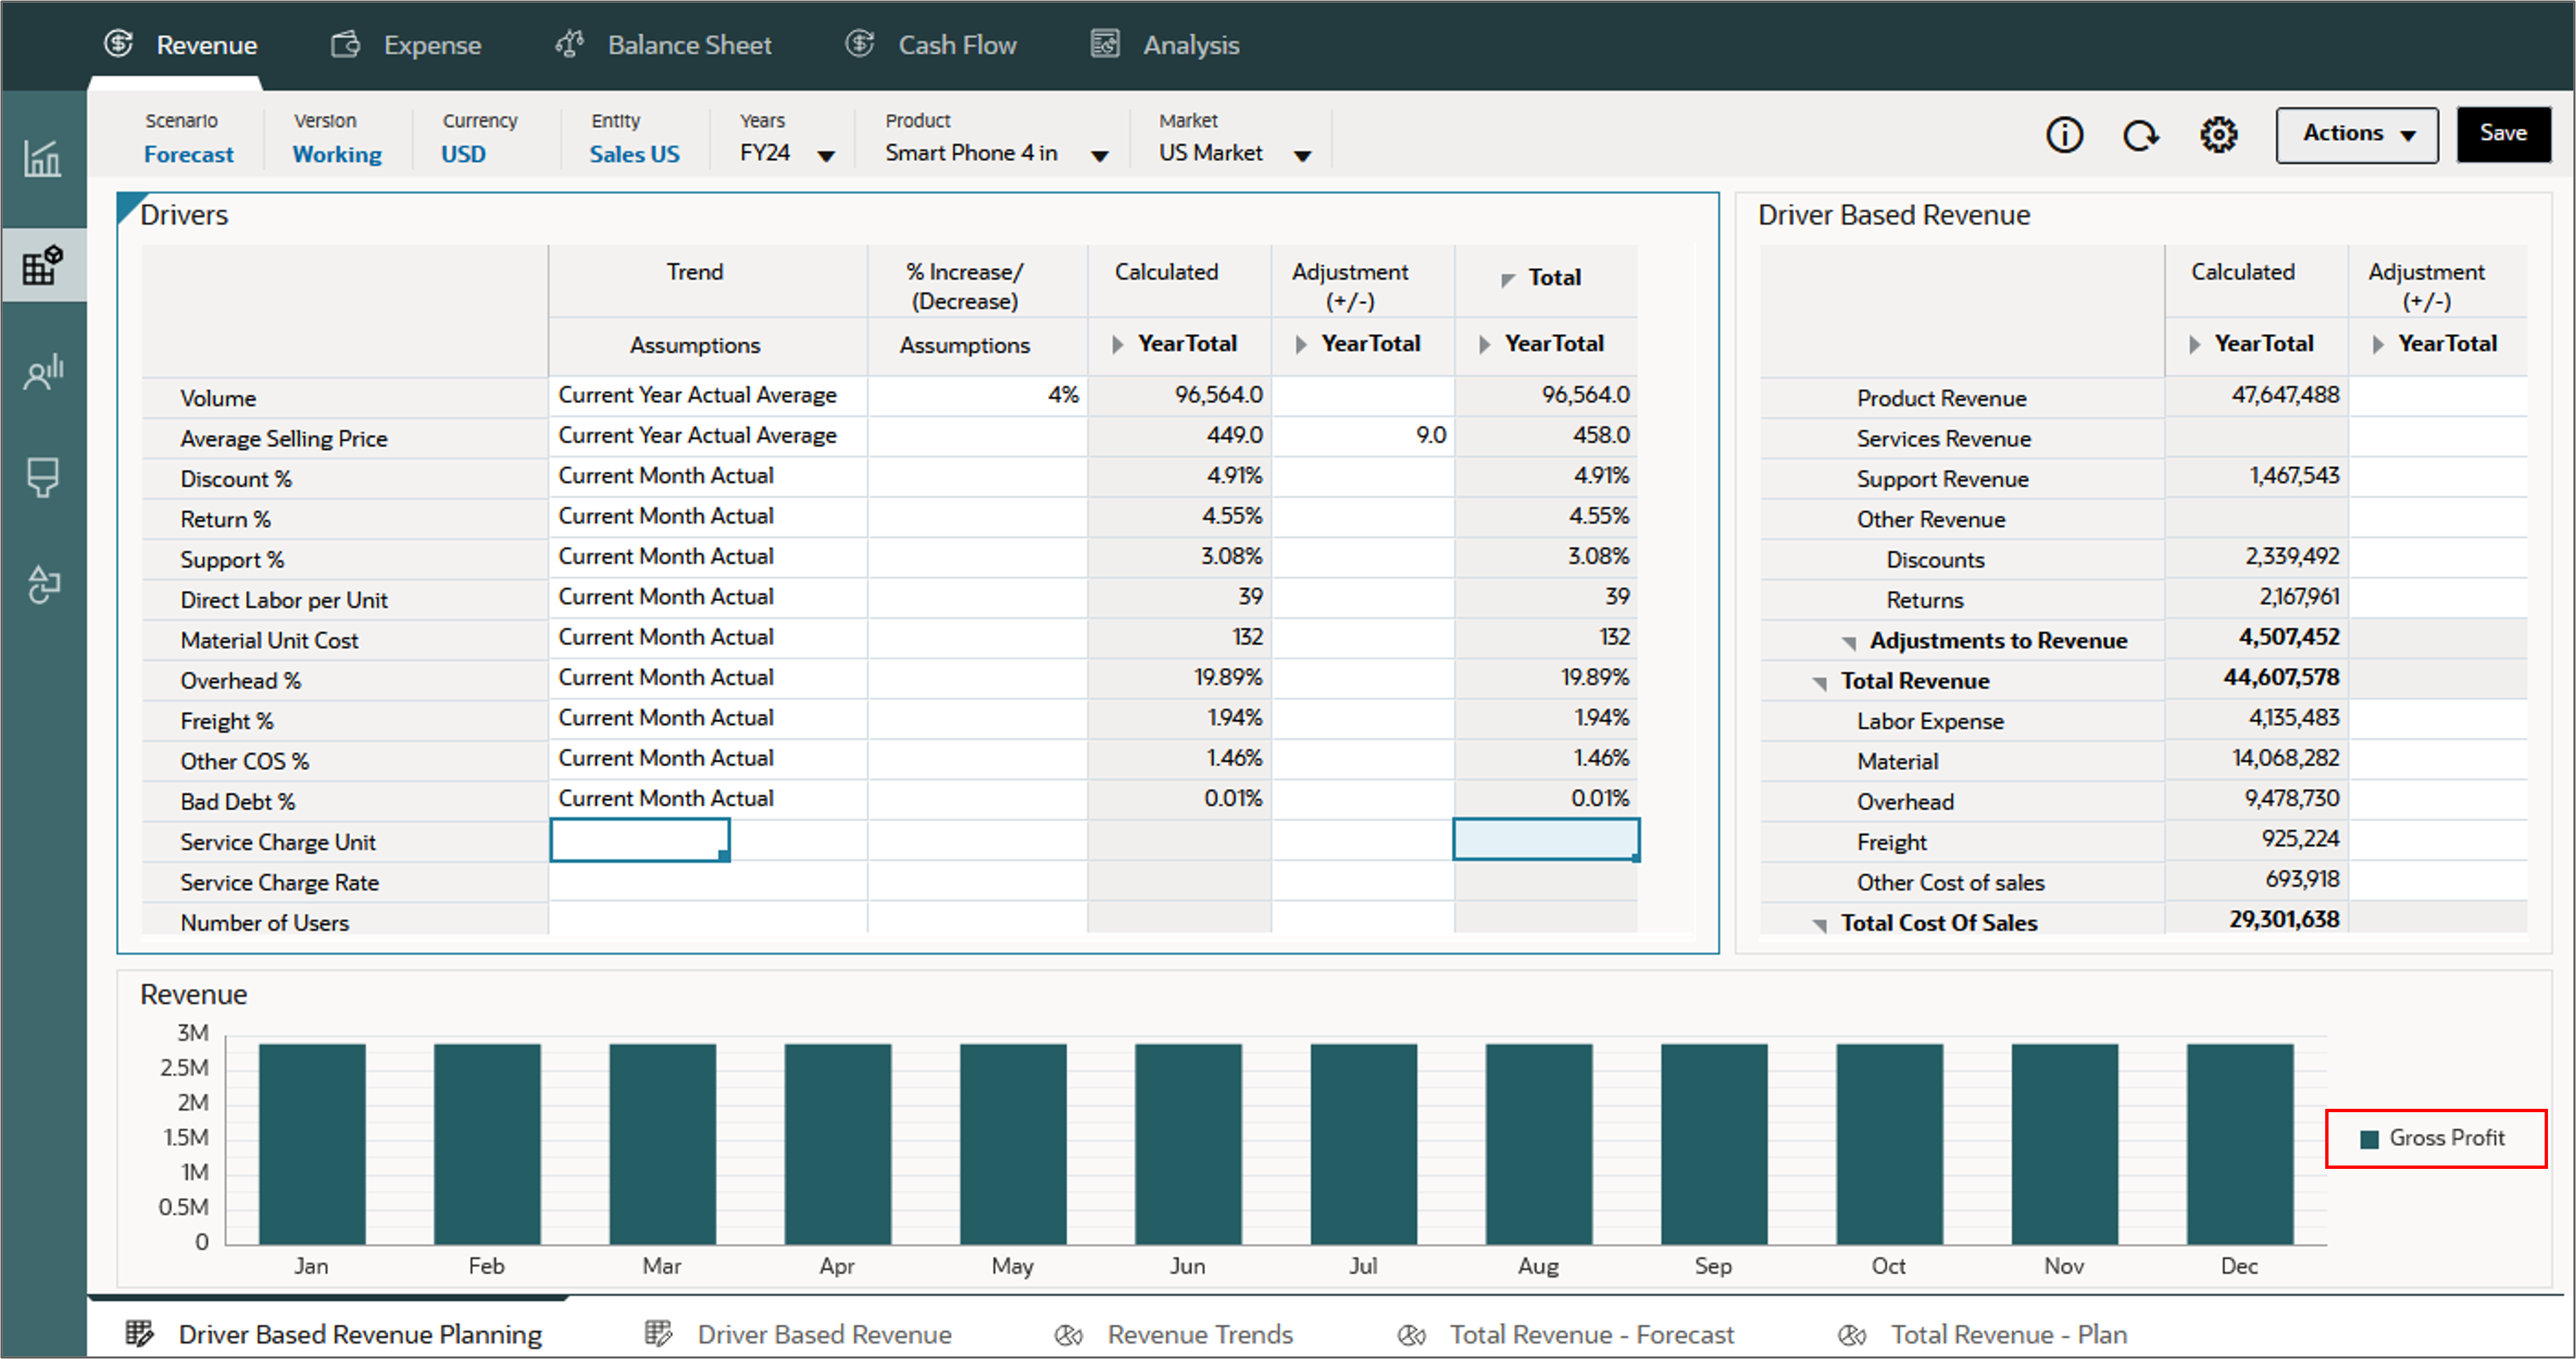Open the information icon
Screen dimensions: 2576x1359
pyautogui.click(x=2064, y=135)
